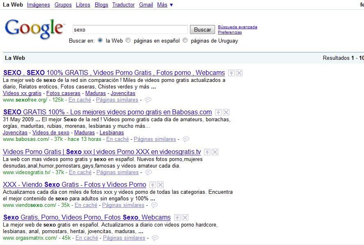Open 'Páginas similares' for viendosexo.com
Viewport: 364px width, 245px height.
click(123, 205)
